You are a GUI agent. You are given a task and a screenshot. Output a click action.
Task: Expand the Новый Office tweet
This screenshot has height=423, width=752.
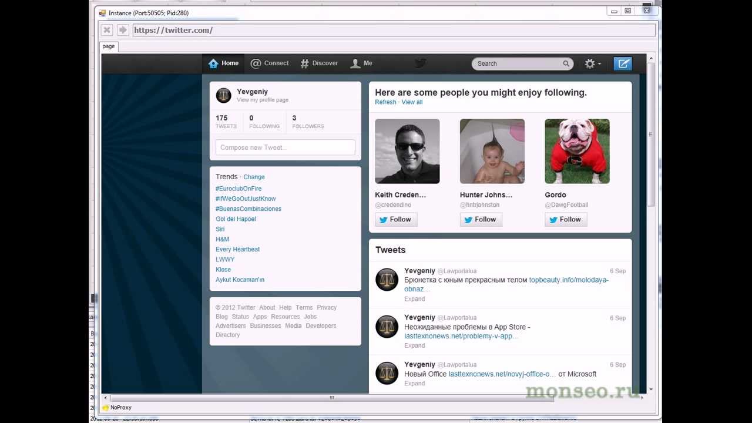(414, 383)
